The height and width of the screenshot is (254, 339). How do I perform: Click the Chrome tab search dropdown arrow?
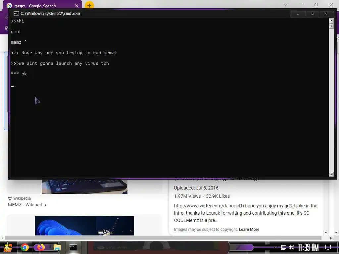tap(286, 5)
